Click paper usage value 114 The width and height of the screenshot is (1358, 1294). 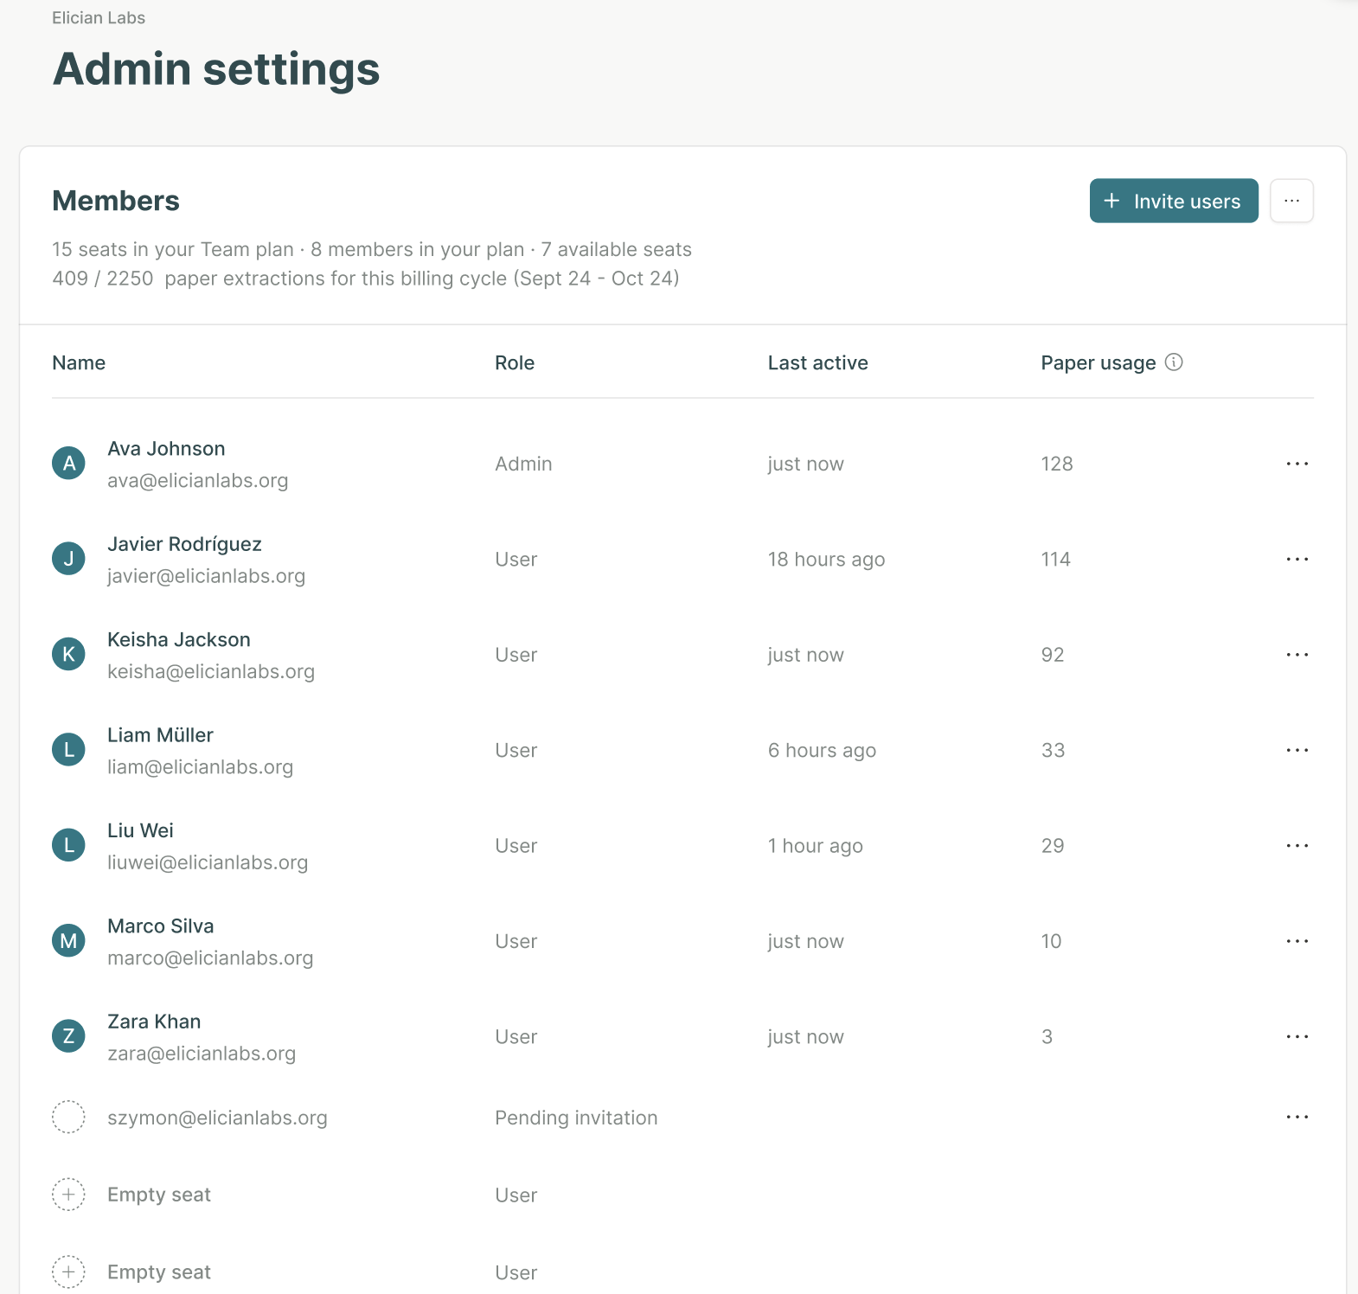pyautogui.click(x=1056, y=560)
